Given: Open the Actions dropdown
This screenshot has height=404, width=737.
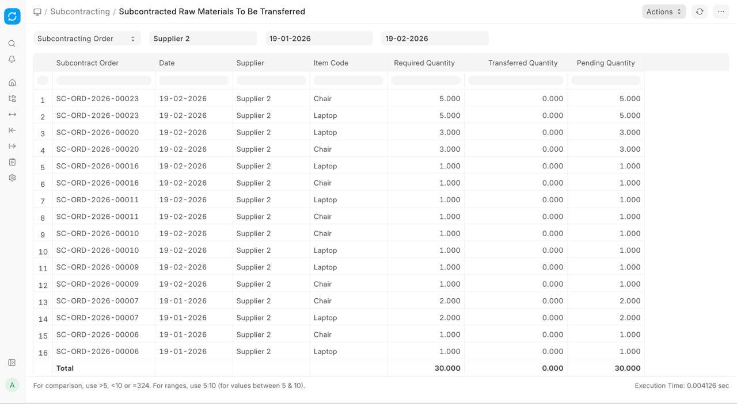Looking at the screenshot, I should [663, 11].
